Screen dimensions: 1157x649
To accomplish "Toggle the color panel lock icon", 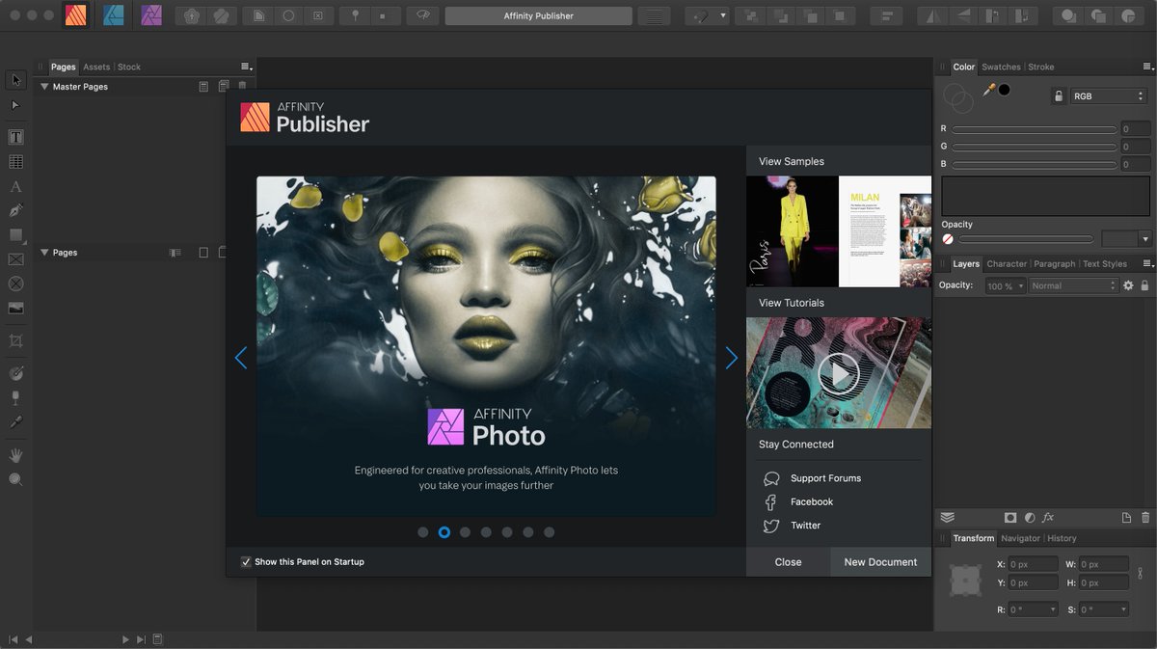I will 1059,96.
